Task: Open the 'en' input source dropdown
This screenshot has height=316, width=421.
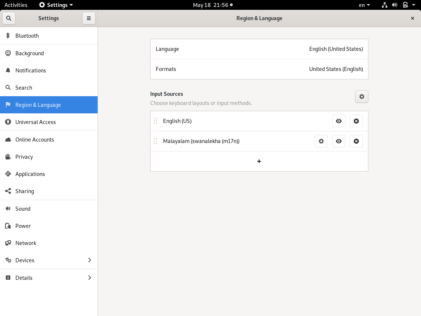Action: [364, 5]
